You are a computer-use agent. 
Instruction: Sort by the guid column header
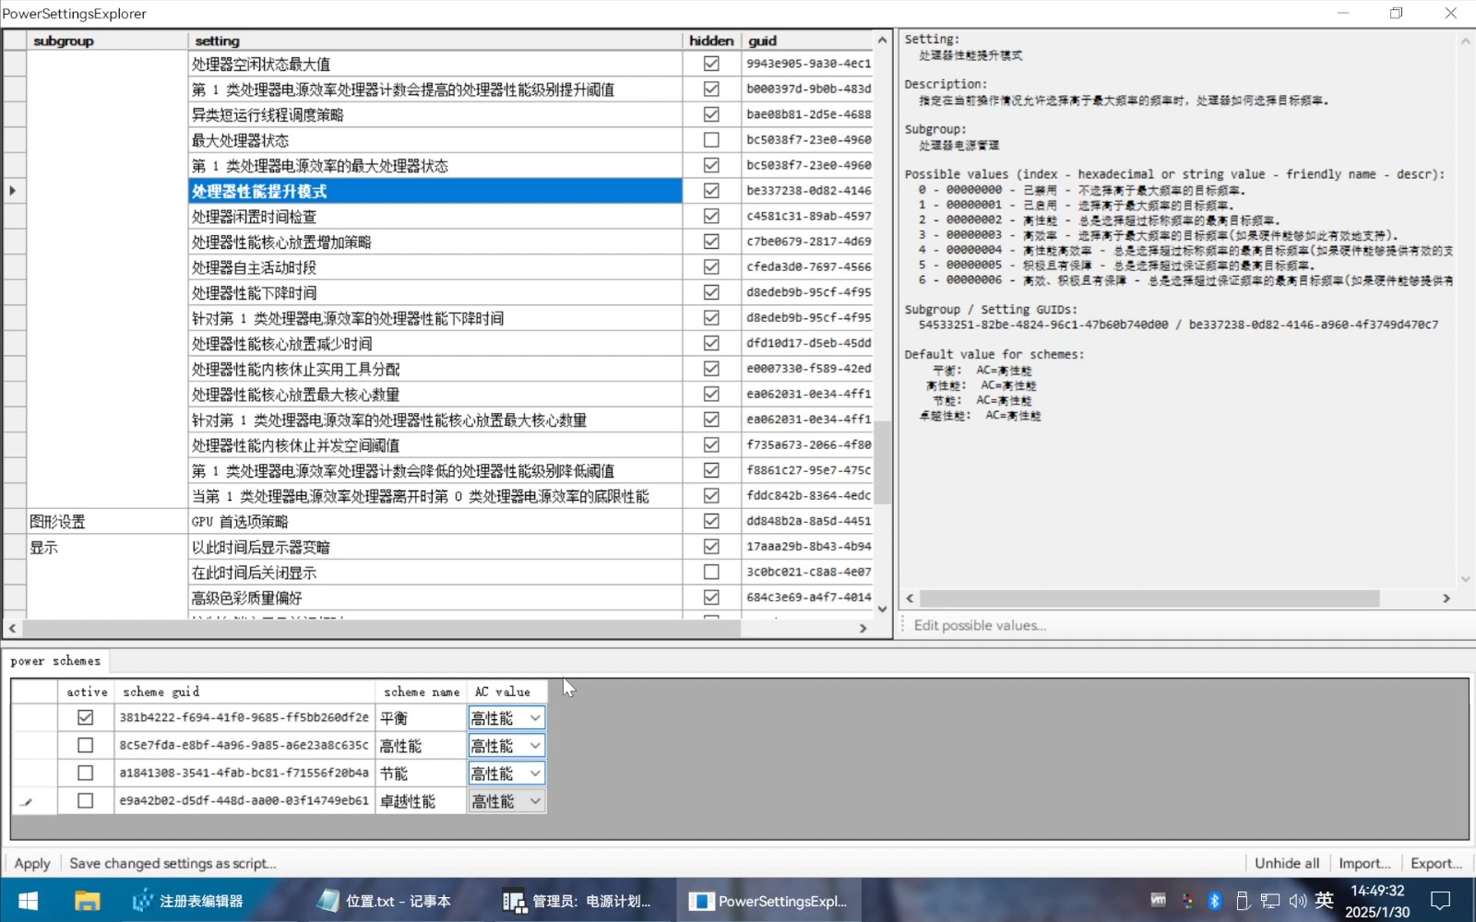pyautogui.click(x=807, y=41)
